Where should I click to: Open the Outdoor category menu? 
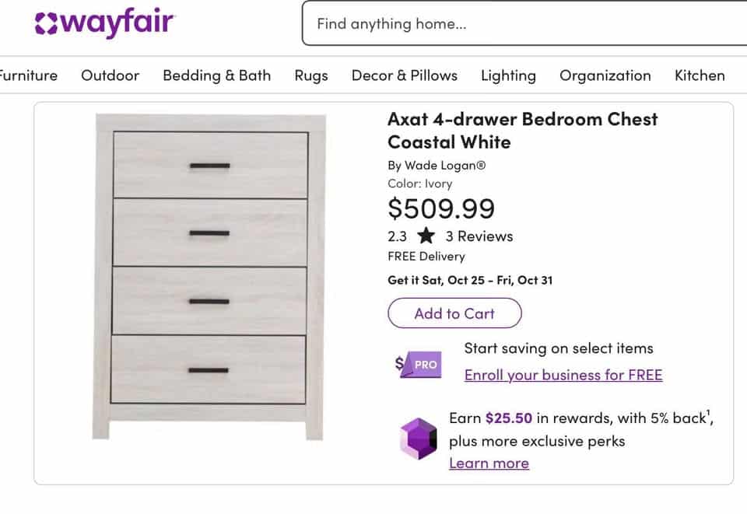pos(110,75)
